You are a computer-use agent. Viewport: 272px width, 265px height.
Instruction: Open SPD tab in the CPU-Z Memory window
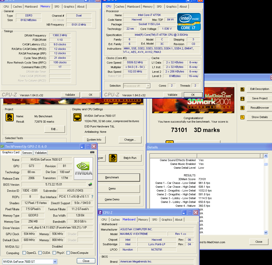(57, 7)
